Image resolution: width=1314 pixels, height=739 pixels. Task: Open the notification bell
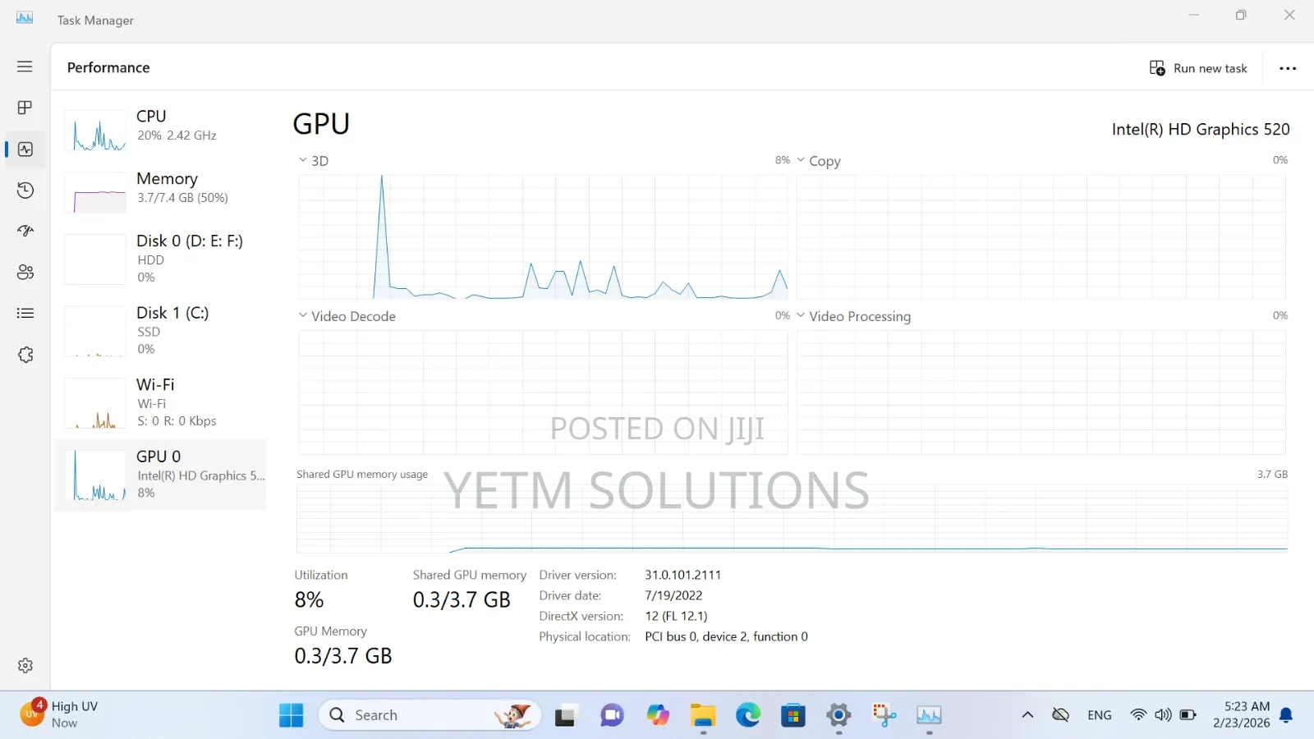click(1287, 715)
